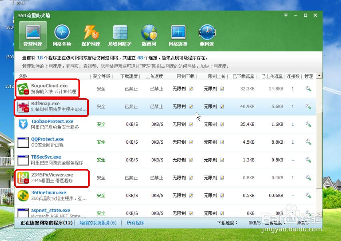Sort by 连接数 column header
The image size is (341, 241).
(293, 76)
